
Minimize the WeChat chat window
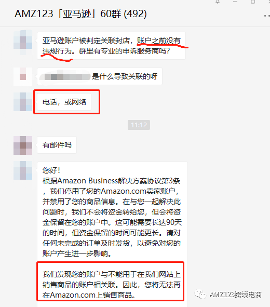click(235, 2)
